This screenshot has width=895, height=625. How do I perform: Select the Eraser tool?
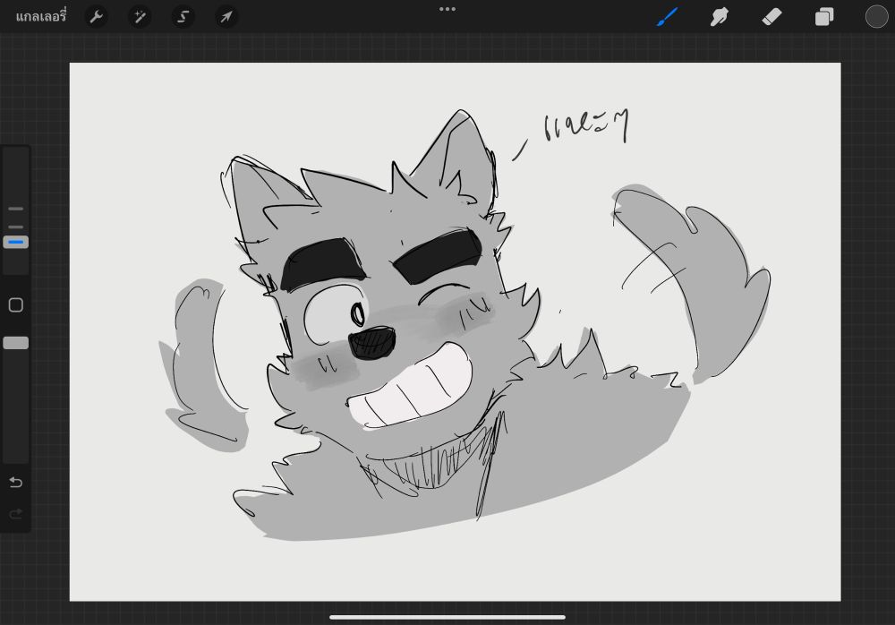pos(771,17)
